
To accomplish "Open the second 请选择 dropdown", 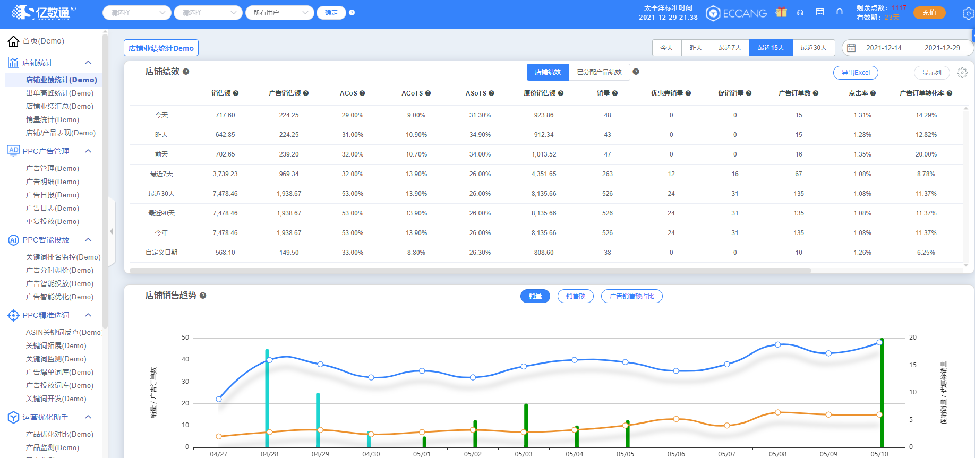I will click(x=208, y=13).
